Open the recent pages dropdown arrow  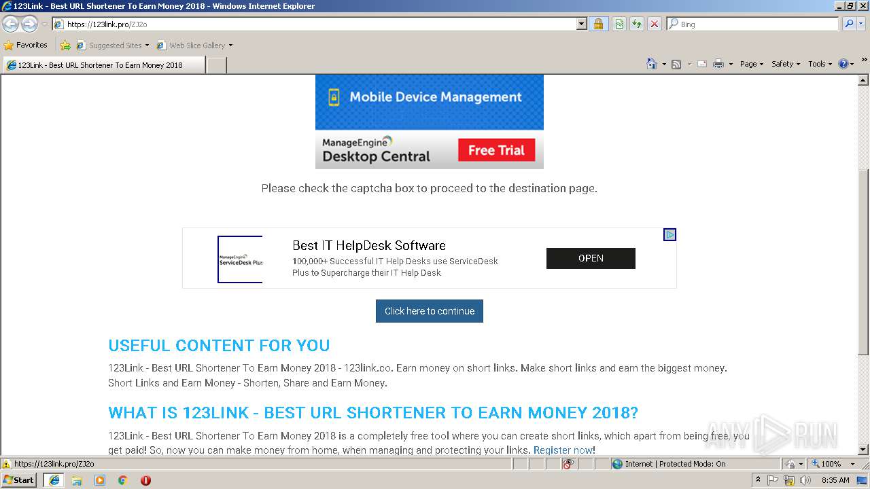click(x=44, y=24)
